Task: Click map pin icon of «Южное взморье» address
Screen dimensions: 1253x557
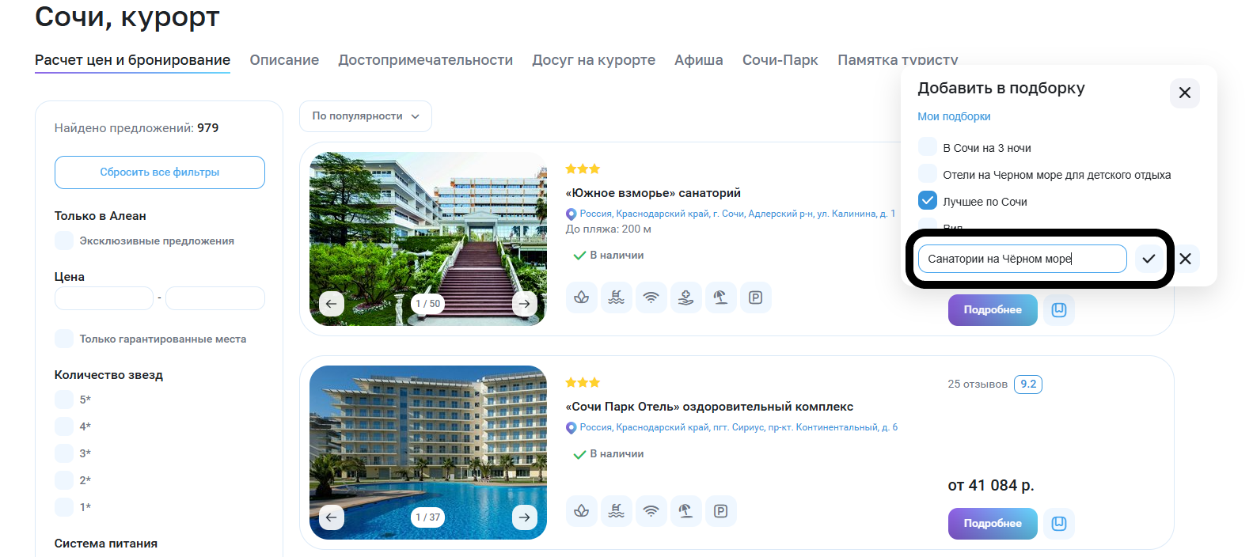Action: click(571, 214)
